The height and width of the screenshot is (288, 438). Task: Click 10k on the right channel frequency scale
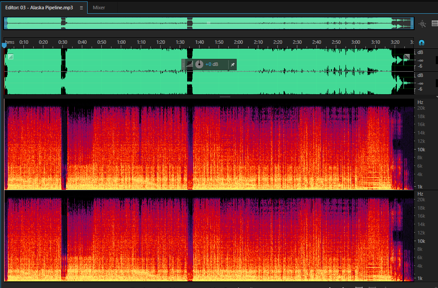(421, 241)
